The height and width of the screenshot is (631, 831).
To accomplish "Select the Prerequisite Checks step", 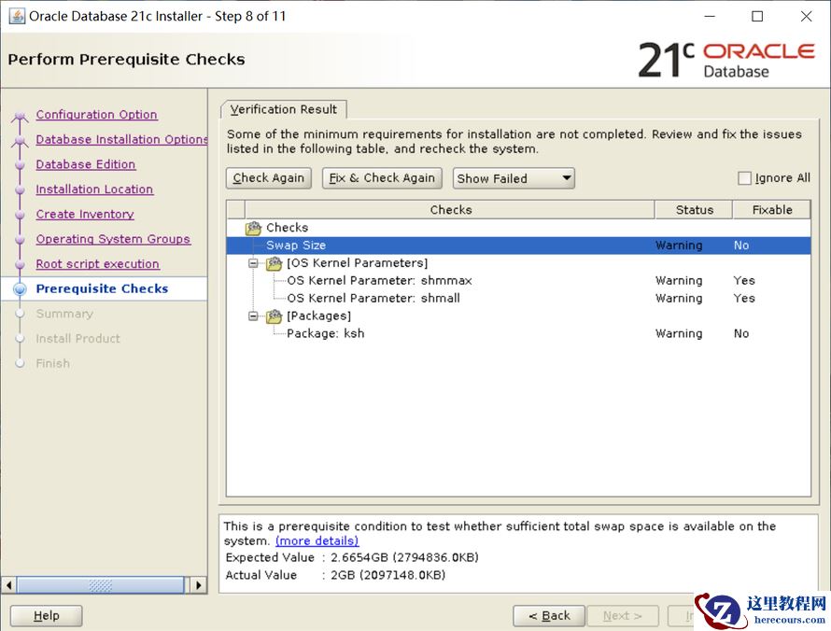I will pos(102,288).
